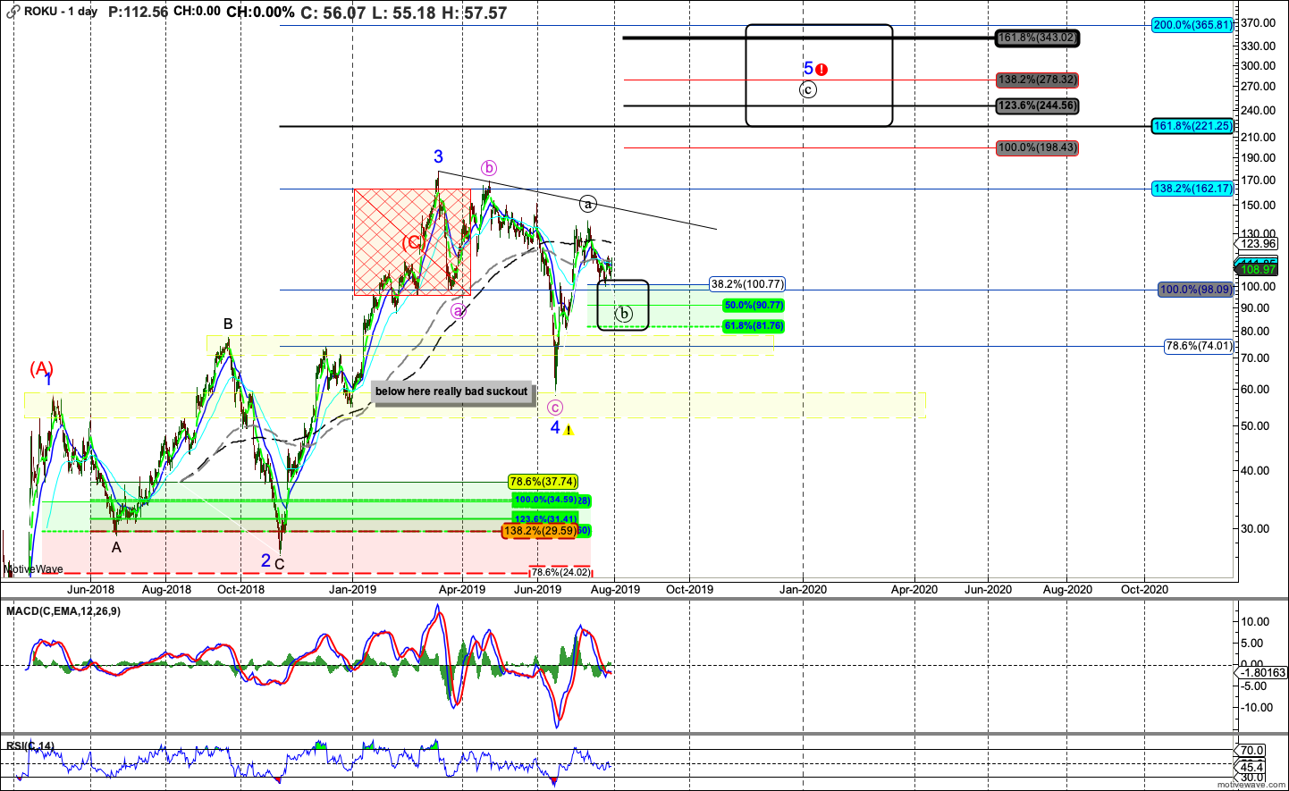1289x791 pixels.
Task: Click the Jan-2020 time axis marker
Action: click(803, 589)
